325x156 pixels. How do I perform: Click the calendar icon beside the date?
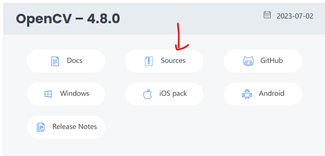267,15
